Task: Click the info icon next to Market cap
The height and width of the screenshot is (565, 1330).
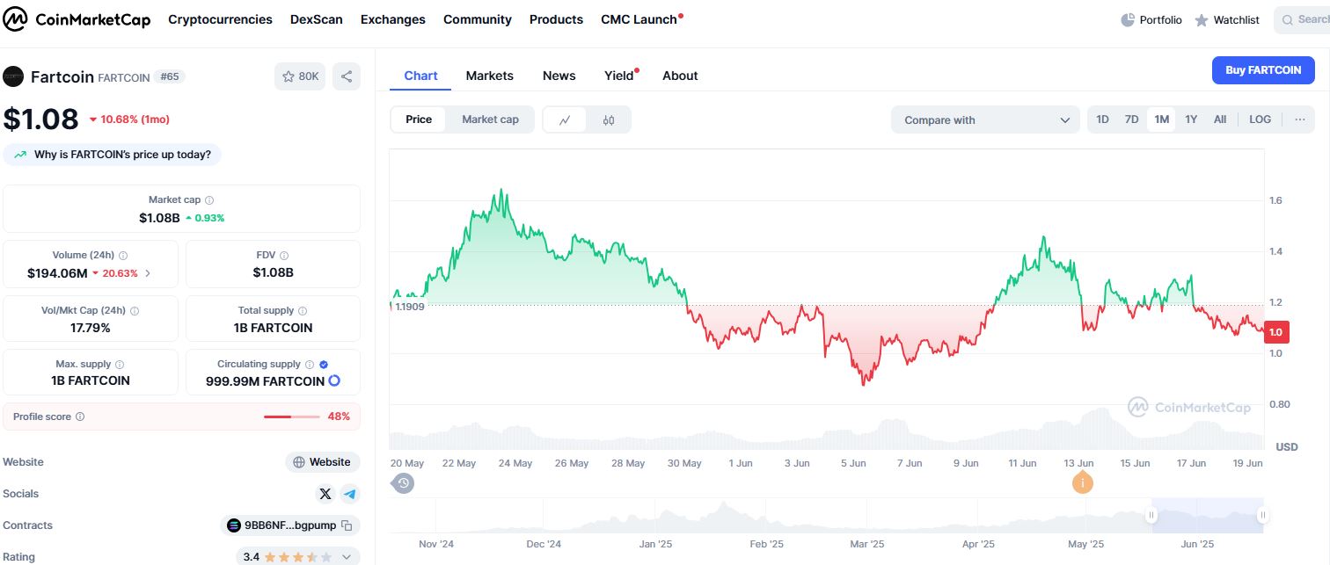Action: coord(209,200)
